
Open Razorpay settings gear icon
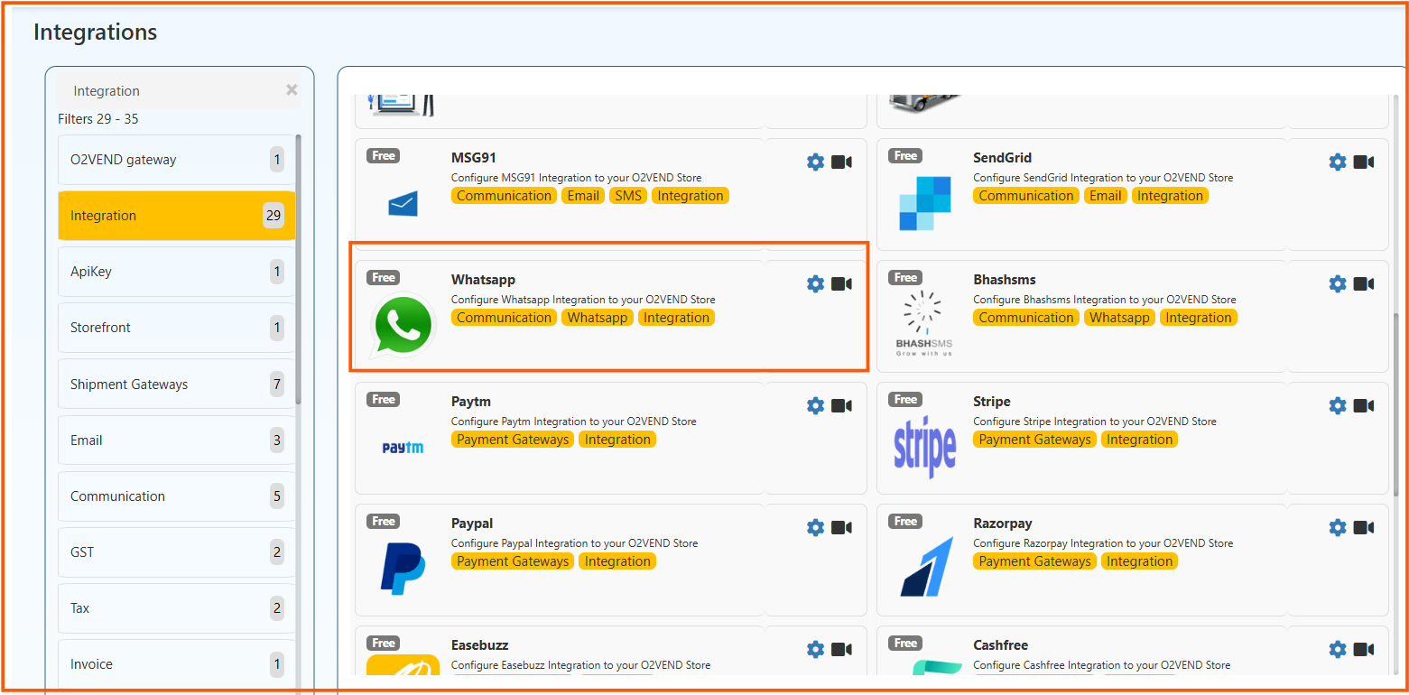pos(1338,528)
